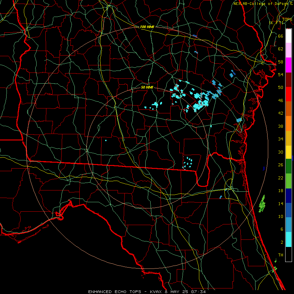Click the medium blue legend swatch
294x294 pixels.
(x=288, y=210)
